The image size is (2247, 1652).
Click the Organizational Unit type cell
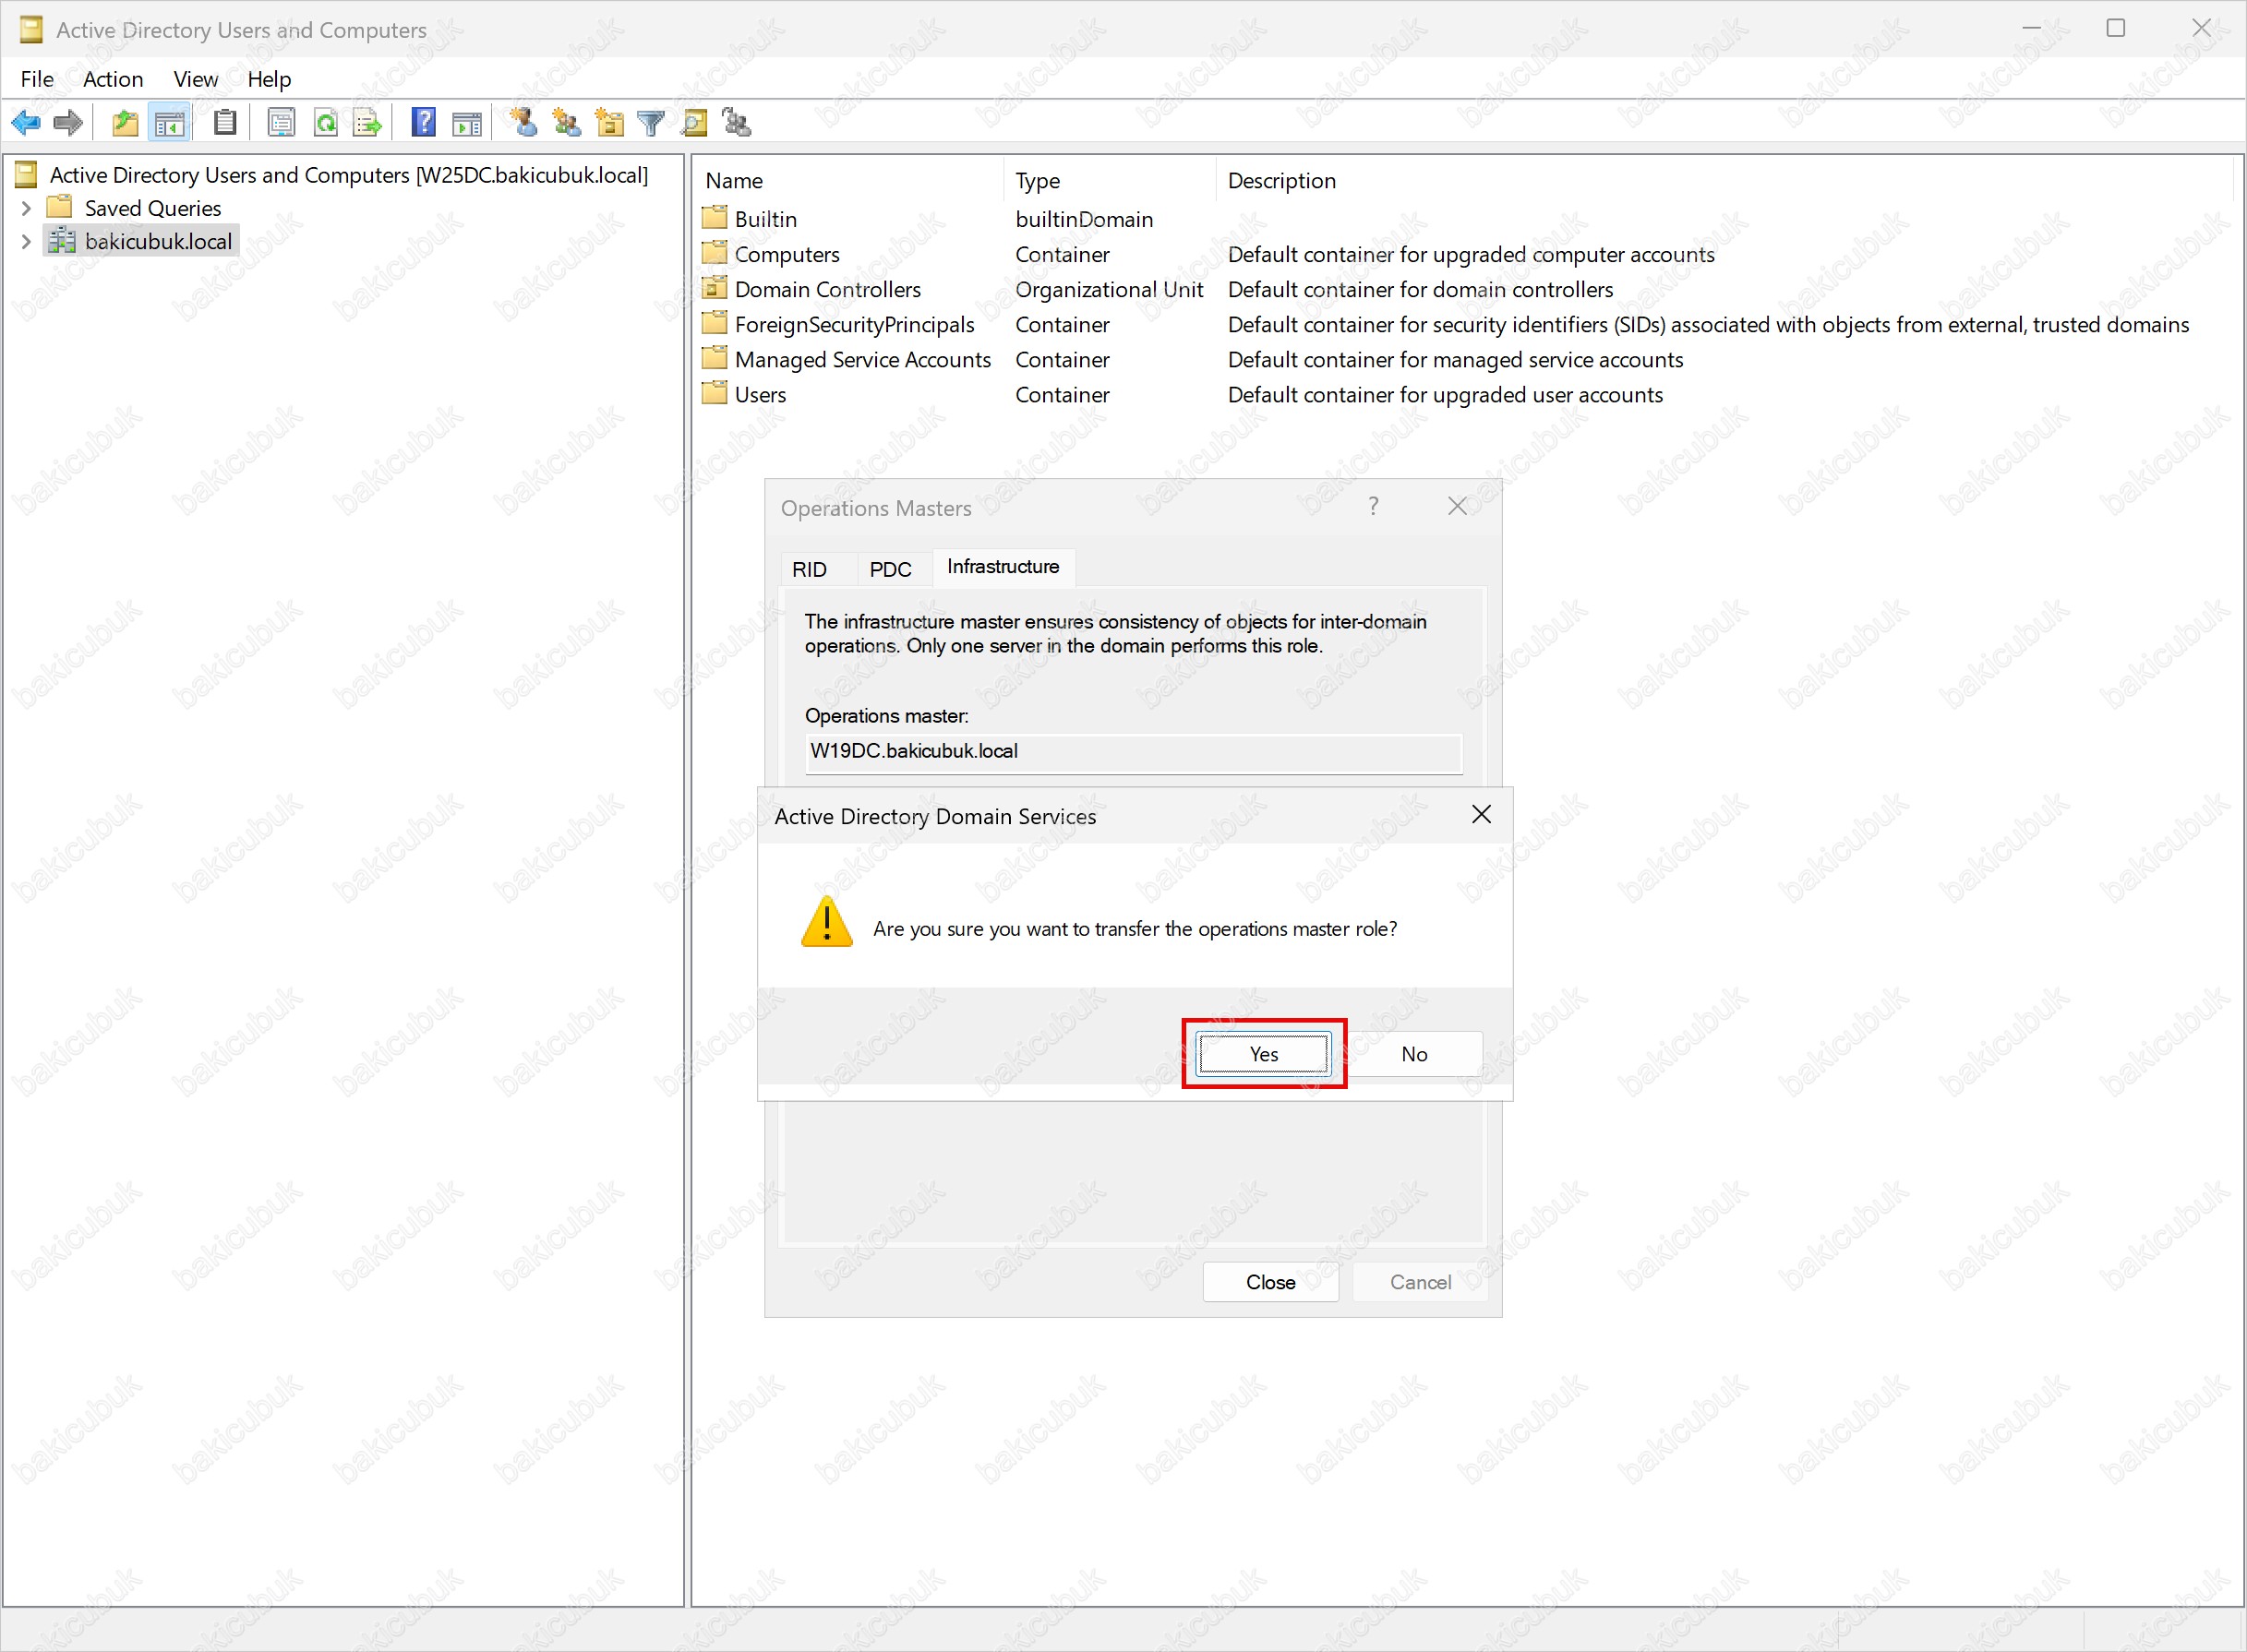point(1109,289)
